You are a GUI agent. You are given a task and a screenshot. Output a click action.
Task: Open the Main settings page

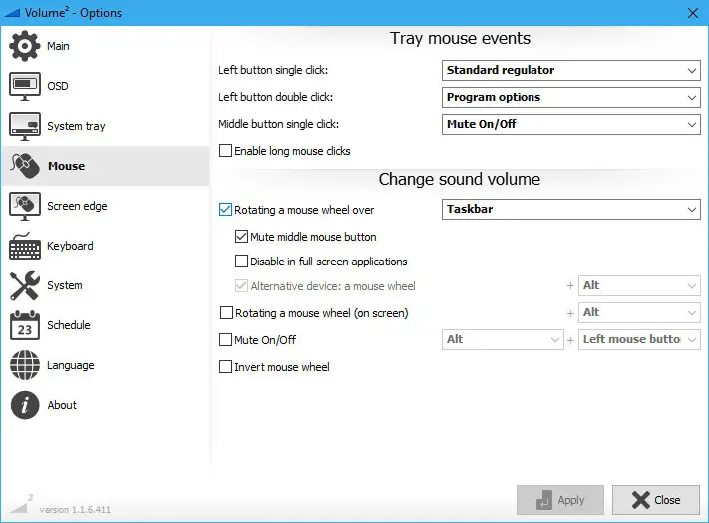coord(106,46)
